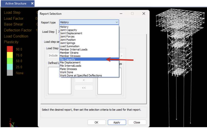The width and height of the screenshot is (207, 128).
Task: Click the Defined load steps list box
Action: point(60,81)
